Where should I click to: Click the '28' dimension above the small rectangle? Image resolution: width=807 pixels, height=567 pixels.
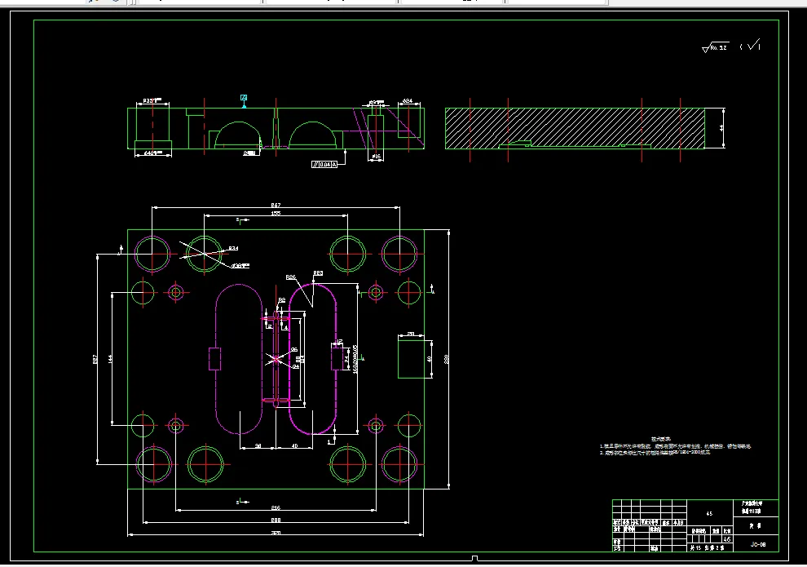point(411,334)
